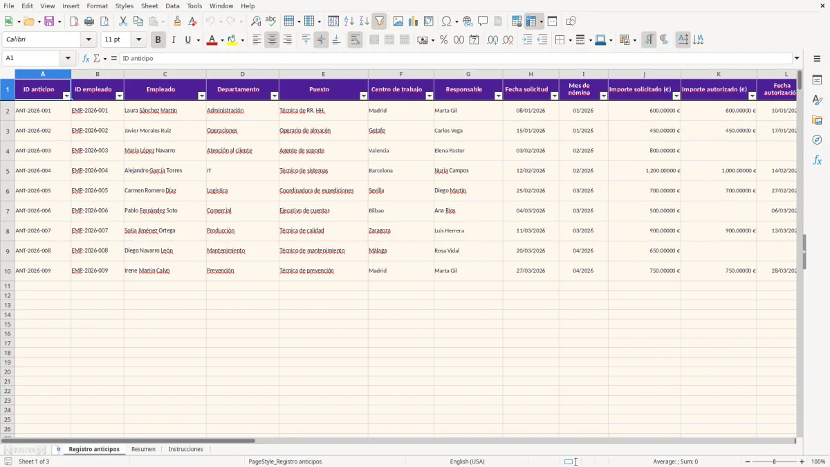Open filter dropdown on Responsable column
The width and height of the screenshot is (830, 467).
tap(499, 96)
